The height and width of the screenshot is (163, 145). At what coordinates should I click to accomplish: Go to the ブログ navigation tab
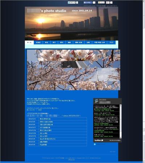pyautogui.click(x=111, y=42)
